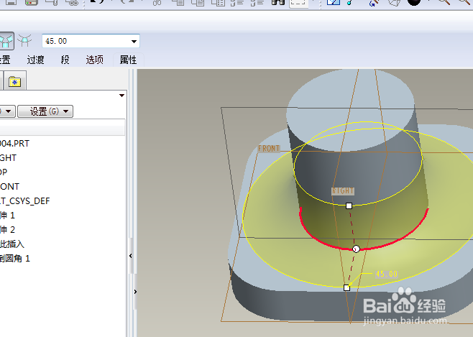Collapse the left panel with upper arrow
Screen dimensions: 473x337
[131, 256]
